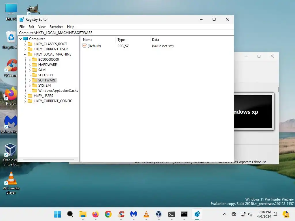Open Command Prompt from the taskbar

184,214
